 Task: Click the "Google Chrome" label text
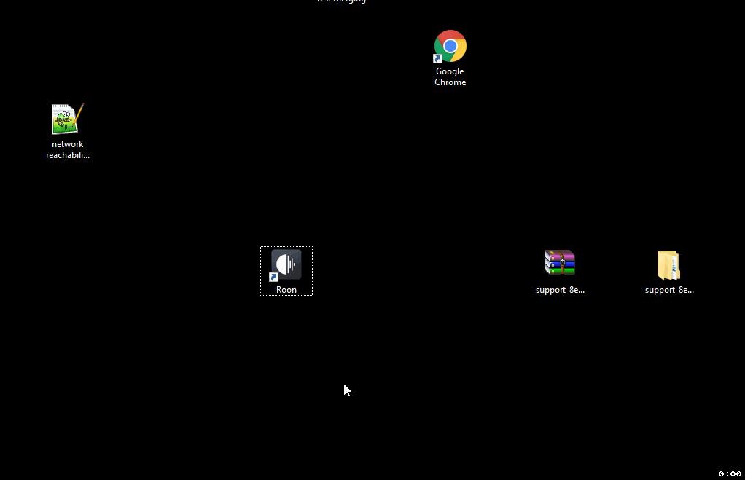450,77
